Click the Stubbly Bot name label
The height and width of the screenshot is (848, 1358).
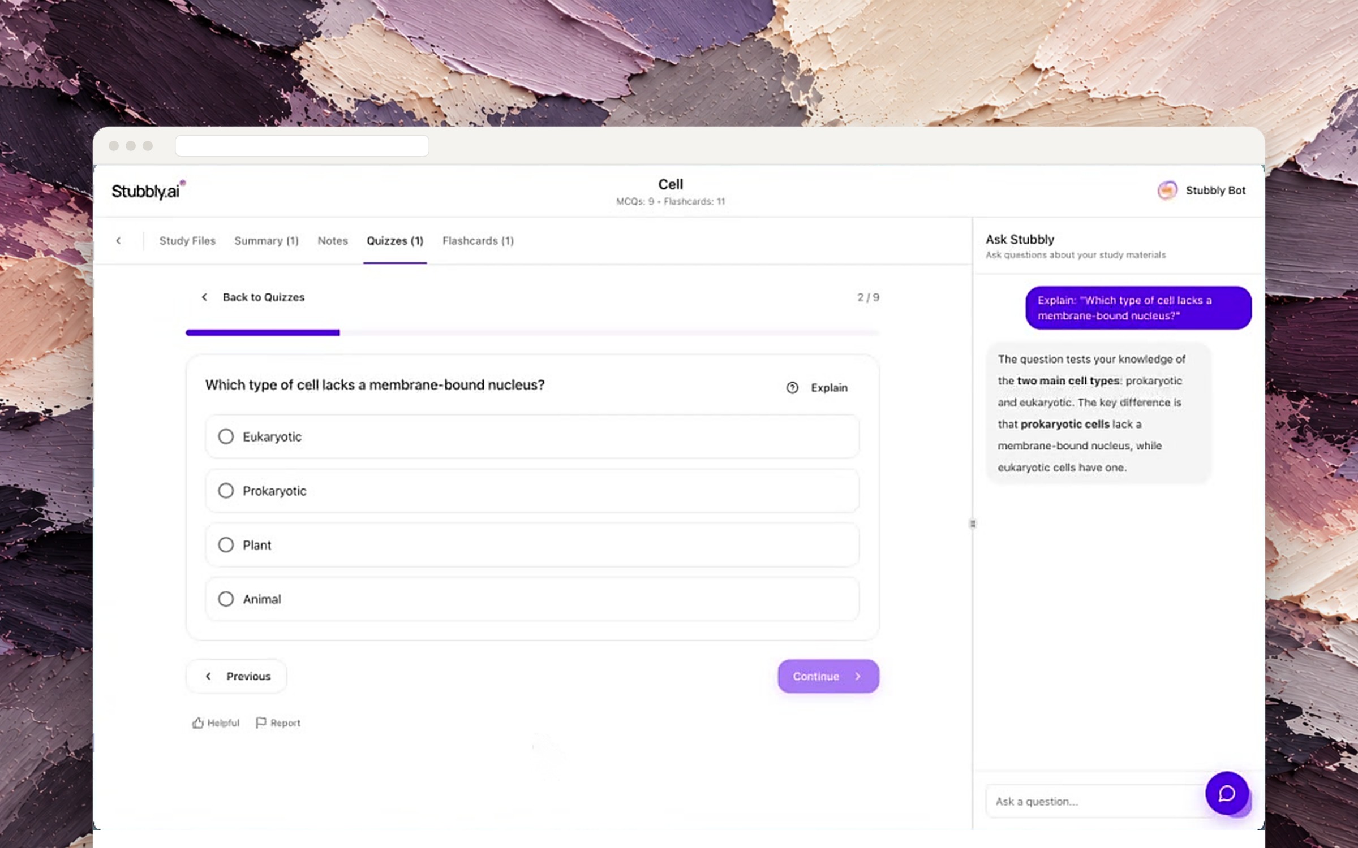(x=1215, y=191)
